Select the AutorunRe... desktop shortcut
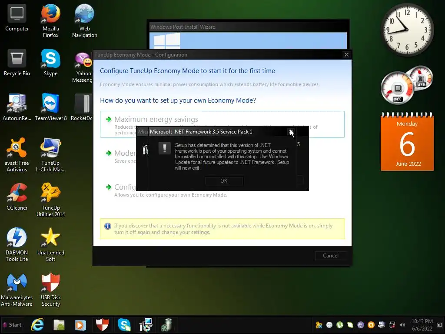The width and height of the screenshot is (445, 334). (17, 107)
